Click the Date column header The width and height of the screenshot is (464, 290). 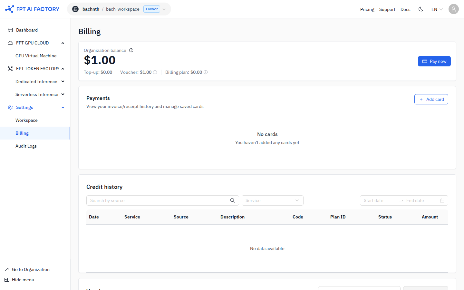tap(94, 217)
